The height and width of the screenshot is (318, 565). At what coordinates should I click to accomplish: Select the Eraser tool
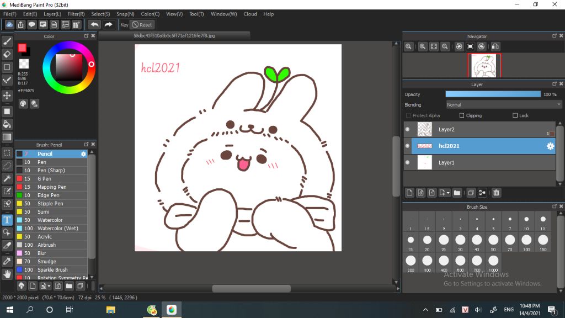click(x=7, y=55)
